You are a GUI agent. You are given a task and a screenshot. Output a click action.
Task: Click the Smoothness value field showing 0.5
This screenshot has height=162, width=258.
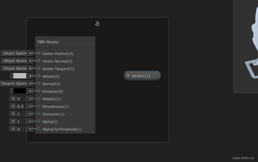coord(21,106)
